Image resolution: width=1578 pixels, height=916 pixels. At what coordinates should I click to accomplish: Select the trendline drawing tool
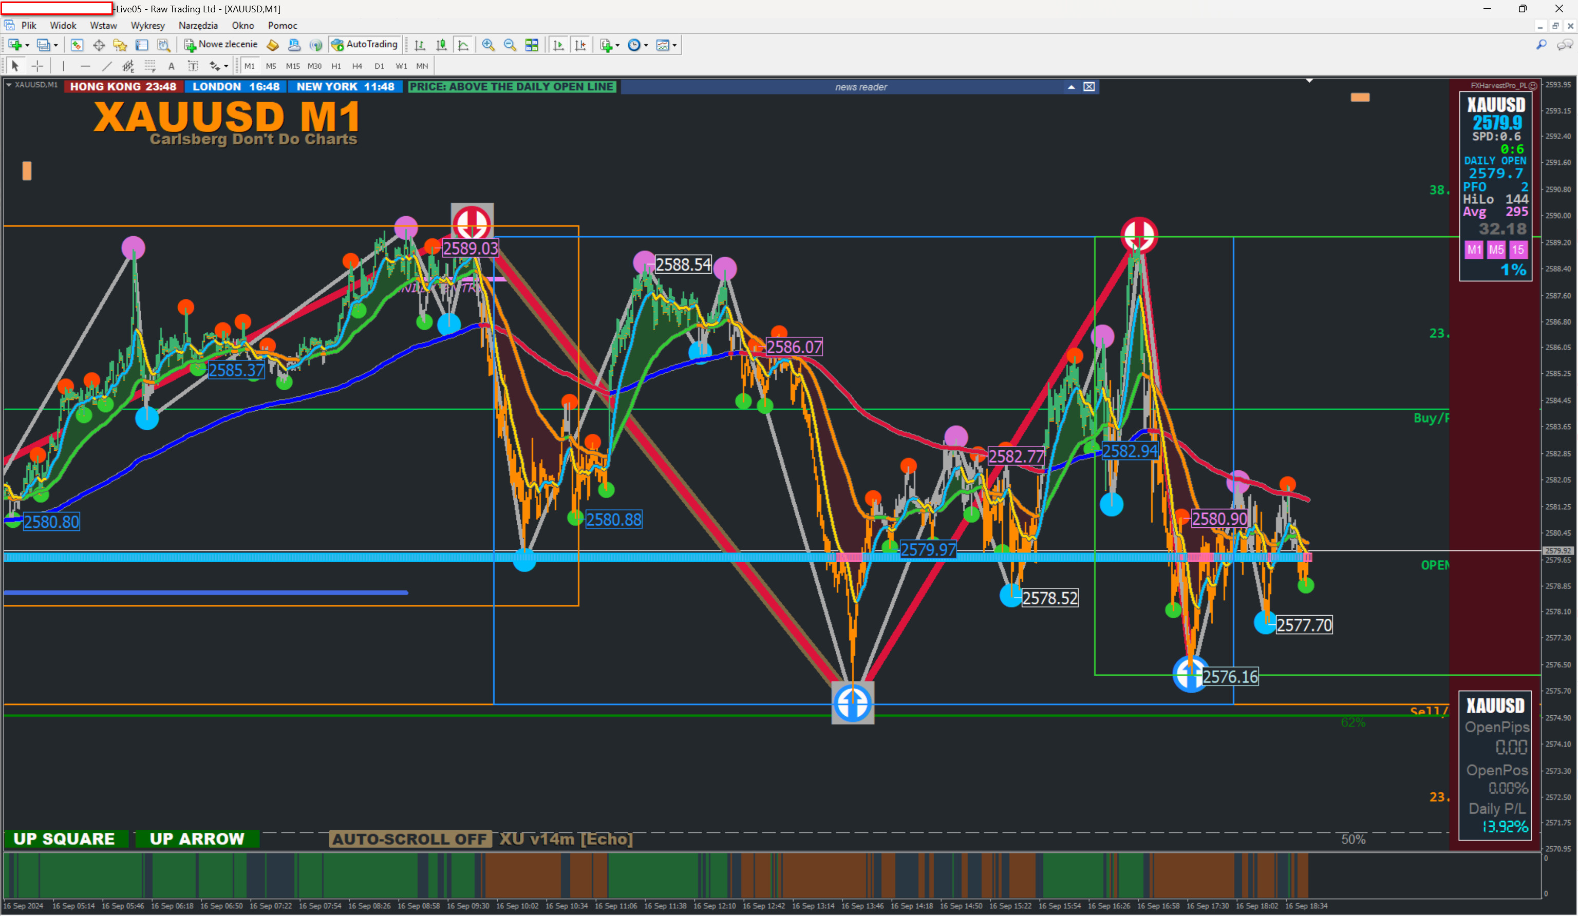point(107,66)
